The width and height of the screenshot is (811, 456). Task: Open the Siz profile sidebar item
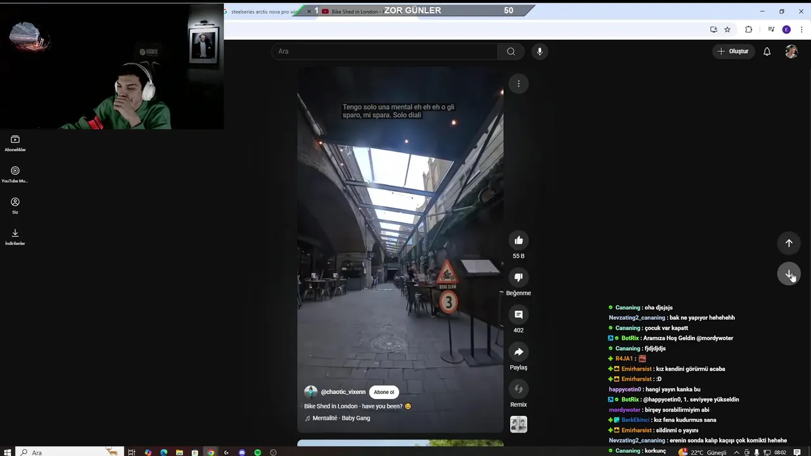(15, 206)
